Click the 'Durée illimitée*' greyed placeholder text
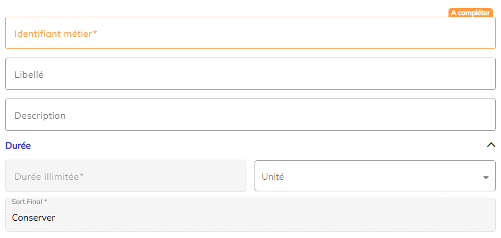Viewport: 501px width, 238px height. pos(49,177)
